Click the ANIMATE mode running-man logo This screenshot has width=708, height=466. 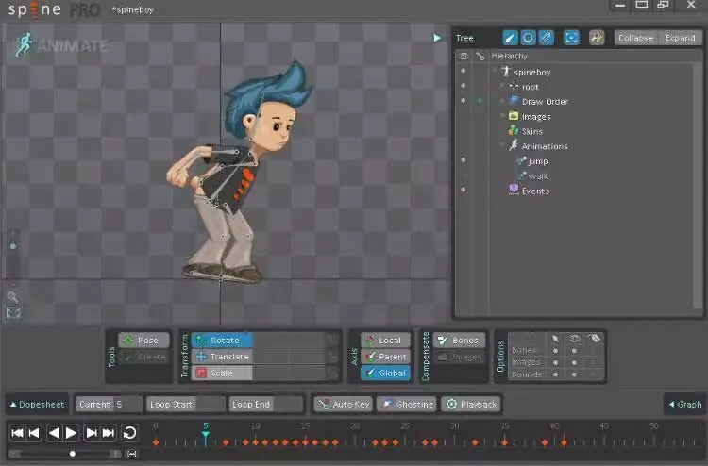24,44
